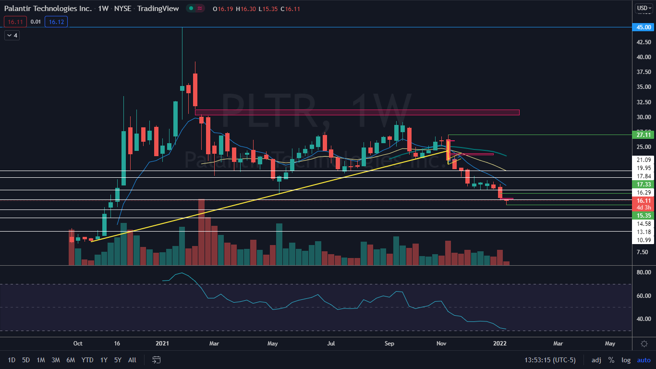Select the 1D time range
Image resolution: width=656 pixels, height=369 pixels.
[x=12, y=360]
